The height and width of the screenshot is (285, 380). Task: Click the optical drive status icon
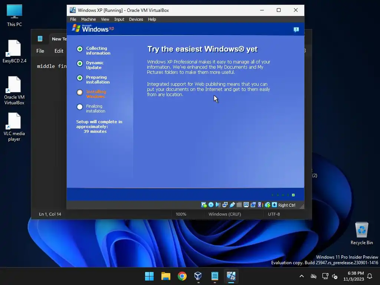point(211,205)
